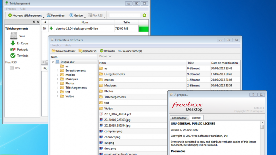Select the Enregistrements row in file list
276x155 pixels.
(x=169, y=74)
